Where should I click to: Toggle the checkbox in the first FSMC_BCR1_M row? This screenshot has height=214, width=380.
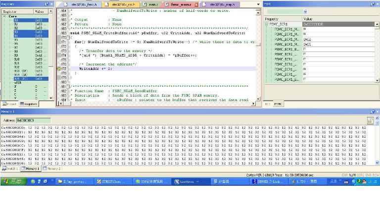pyautogui.click(x=305, y=29)
